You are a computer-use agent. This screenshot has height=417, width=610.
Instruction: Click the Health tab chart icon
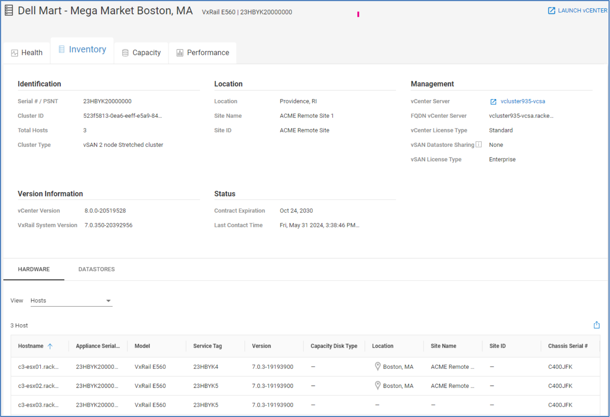[15, 53]
